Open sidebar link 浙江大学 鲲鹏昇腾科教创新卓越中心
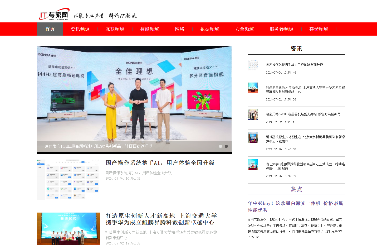This screenshot has height=245, width=377. pos(305,166)
